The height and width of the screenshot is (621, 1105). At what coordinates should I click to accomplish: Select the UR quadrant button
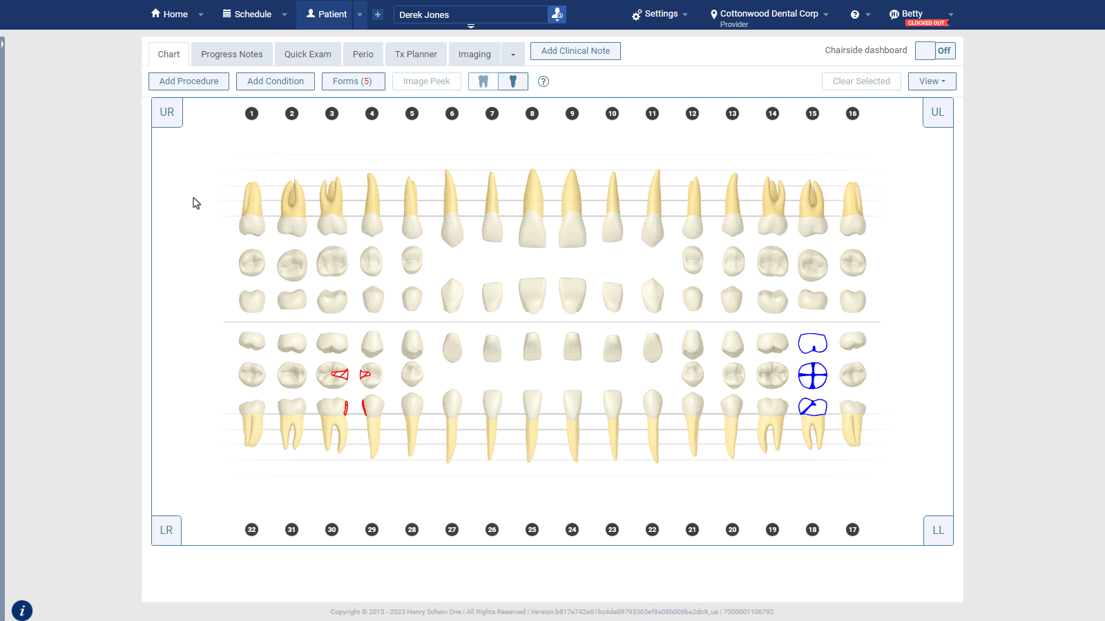pos(167,112)
